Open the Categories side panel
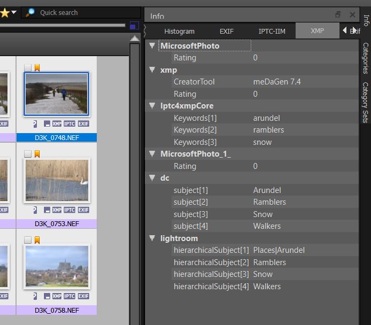 [x=366, y=58]
